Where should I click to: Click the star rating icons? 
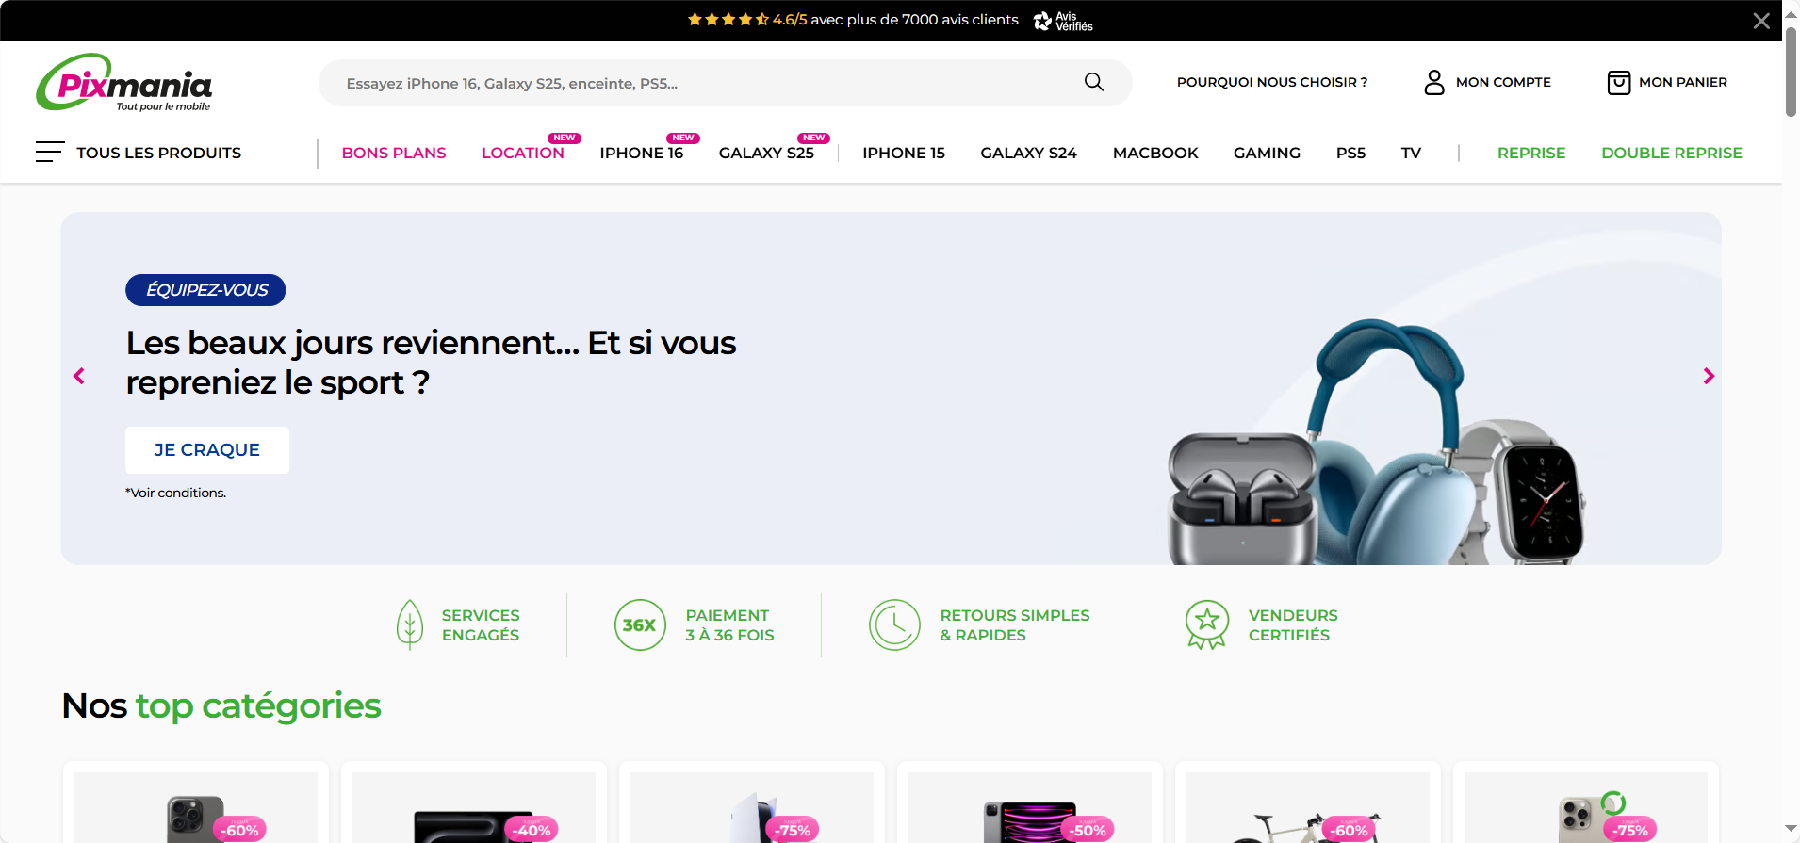pyautogui.click(x=728, y=19)
